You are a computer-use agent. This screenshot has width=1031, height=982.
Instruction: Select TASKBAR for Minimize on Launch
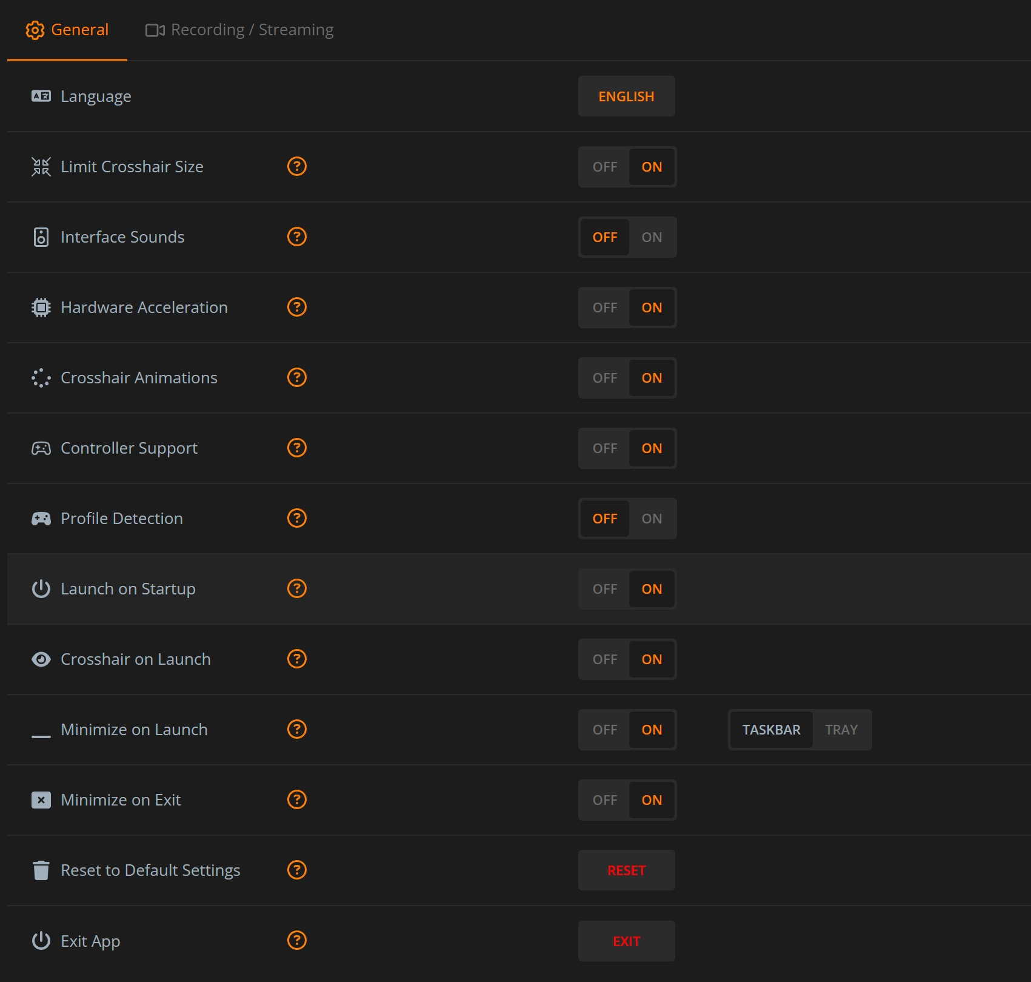(x=771, y=730)
